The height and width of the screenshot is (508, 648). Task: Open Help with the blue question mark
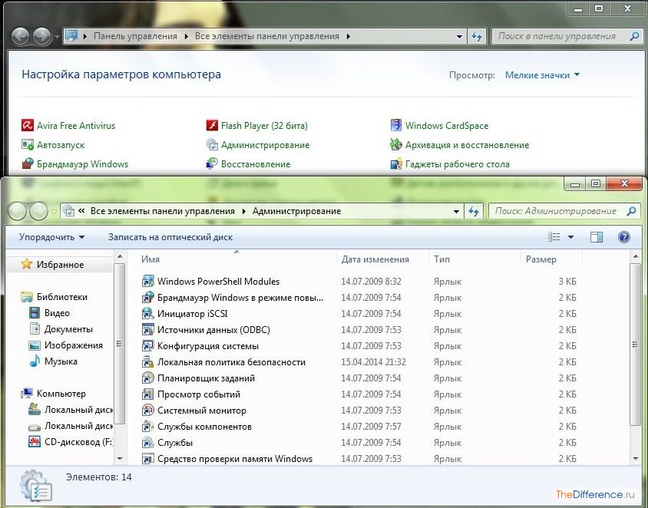click(x=624, y=237)
